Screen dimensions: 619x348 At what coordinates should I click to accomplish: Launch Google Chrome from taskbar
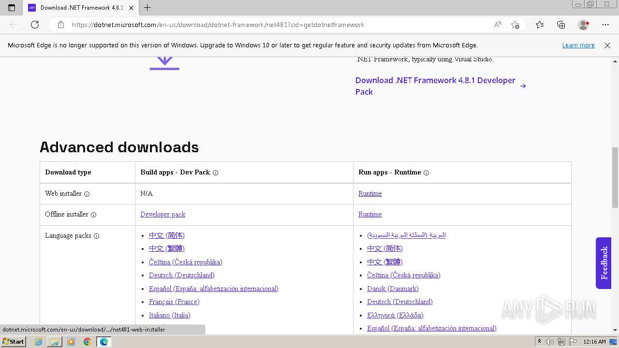[x=88, y=342]
